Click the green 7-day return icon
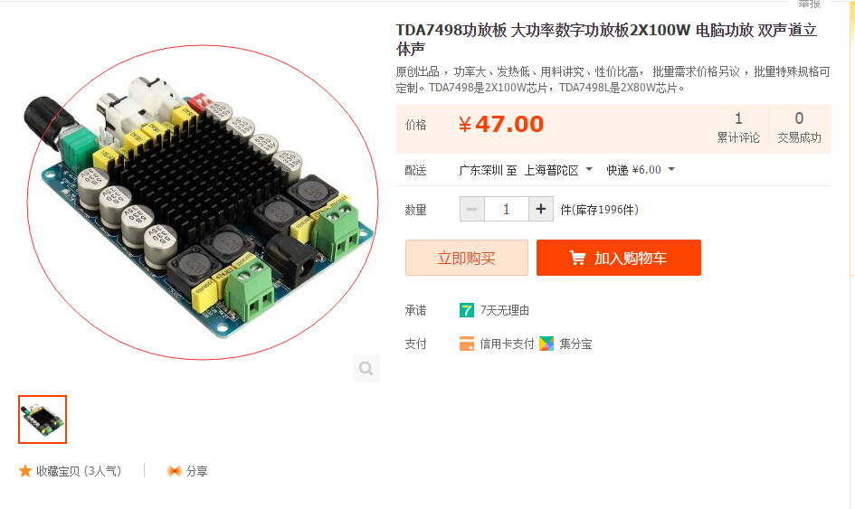The width and height of the screenshot is (855, 509). [x=467, y=310]
